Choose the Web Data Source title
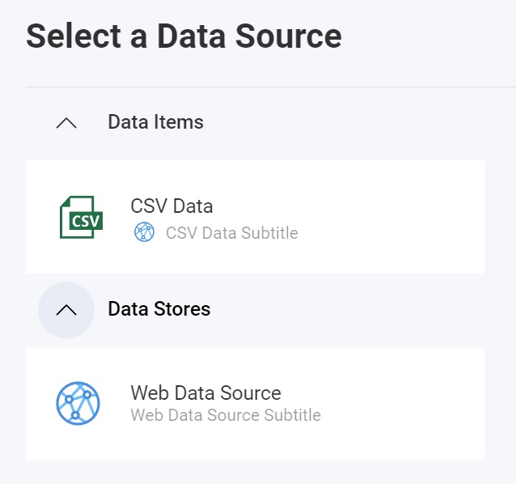Screen dimensions: 516x484 (205, 393)
